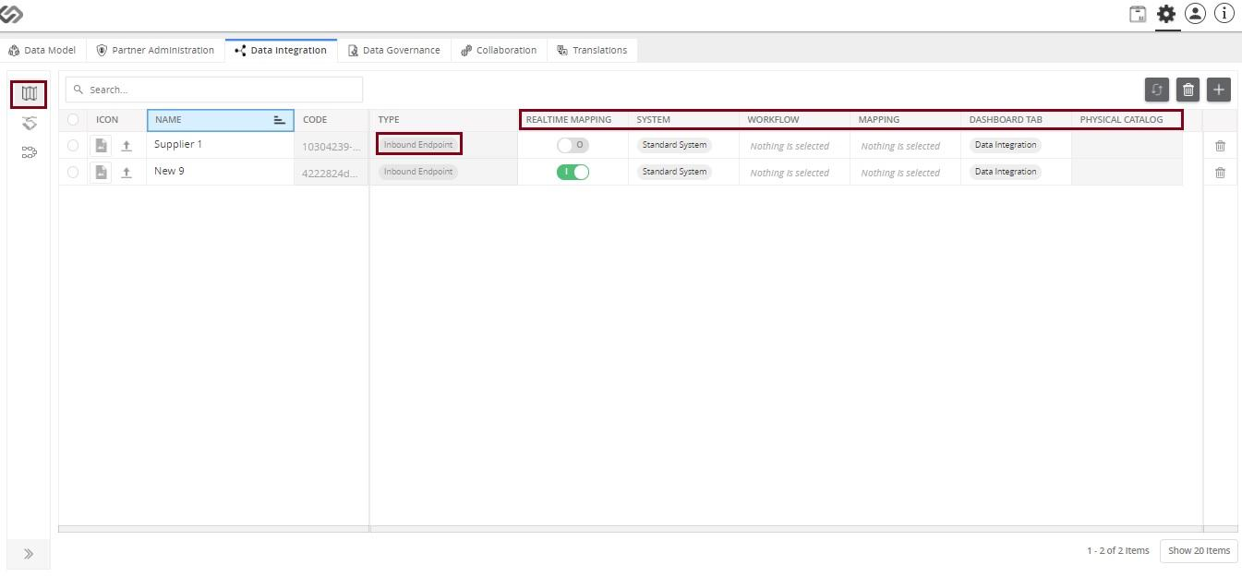Switch to Partner Administration tab
The height and width of the screenshot is (577, 1242).
click(x=155, y=51)
